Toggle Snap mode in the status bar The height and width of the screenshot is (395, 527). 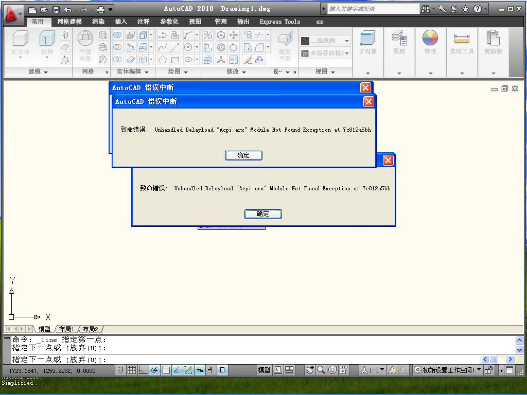pyautogui.click(x=120, y=370)
